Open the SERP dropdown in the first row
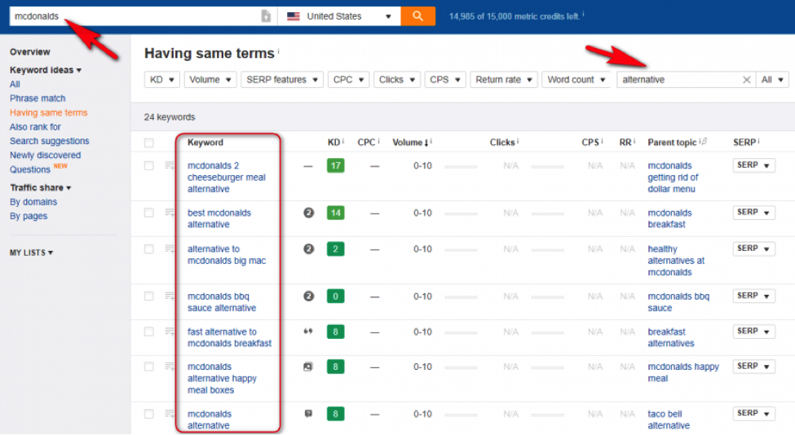795x435 pixels. (753, 165)
